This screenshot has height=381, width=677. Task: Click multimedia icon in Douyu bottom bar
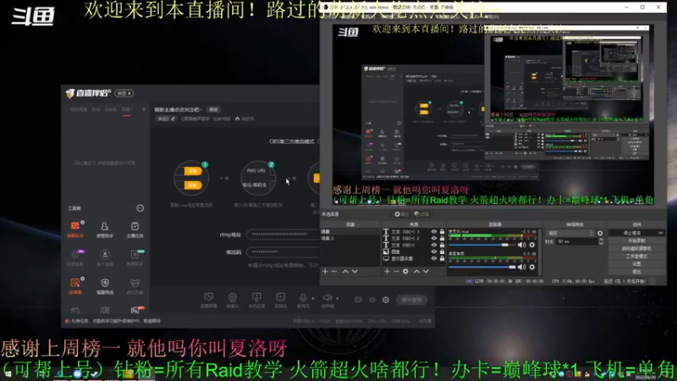(x=281, y=300)
